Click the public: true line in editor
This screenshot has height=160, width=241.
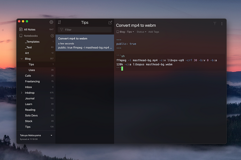click(x=126, y=44)
